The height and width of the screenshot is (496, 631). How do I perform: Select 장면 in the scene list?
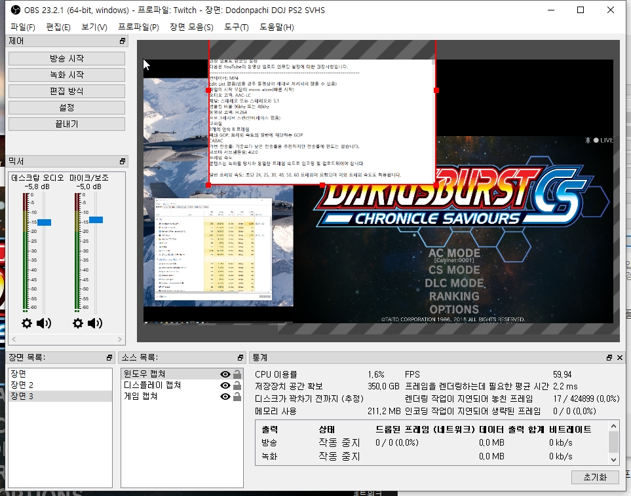pos(60,374)
